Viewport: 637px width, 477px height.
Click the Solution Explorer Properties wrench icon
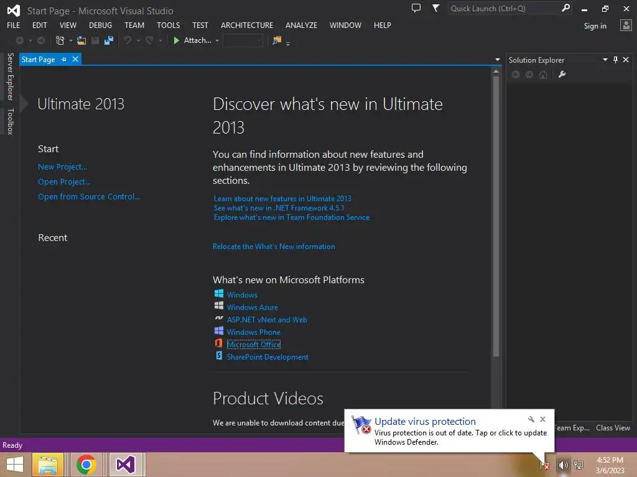click(x=562, y=75)
